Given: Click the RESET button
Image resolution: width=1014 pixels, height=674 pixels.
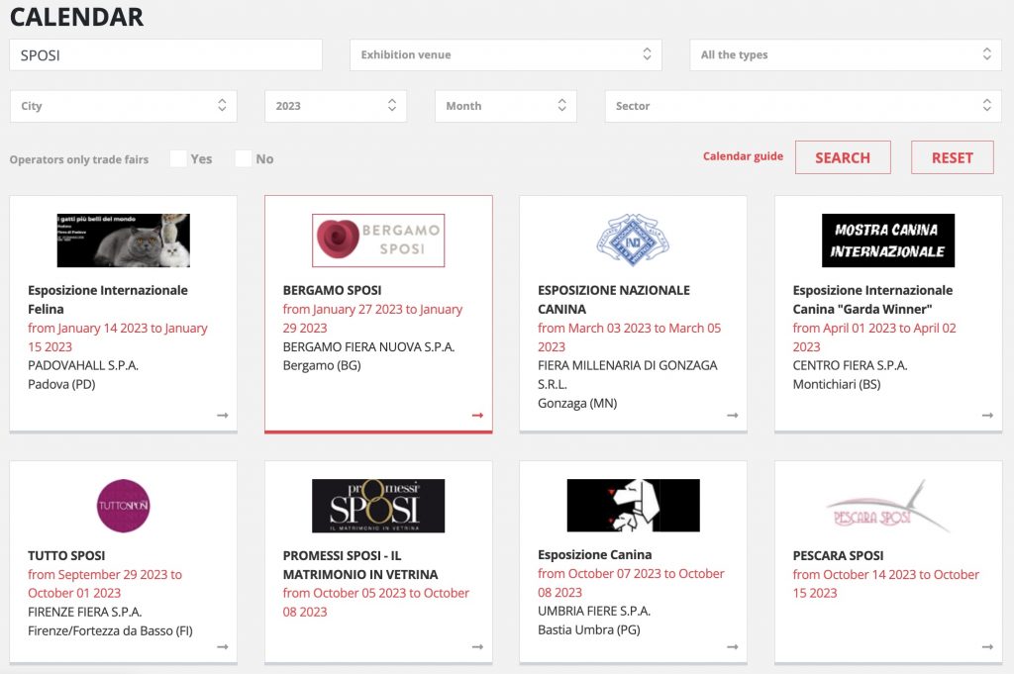Looking at the screenshot, I should [x=952, y=157].
